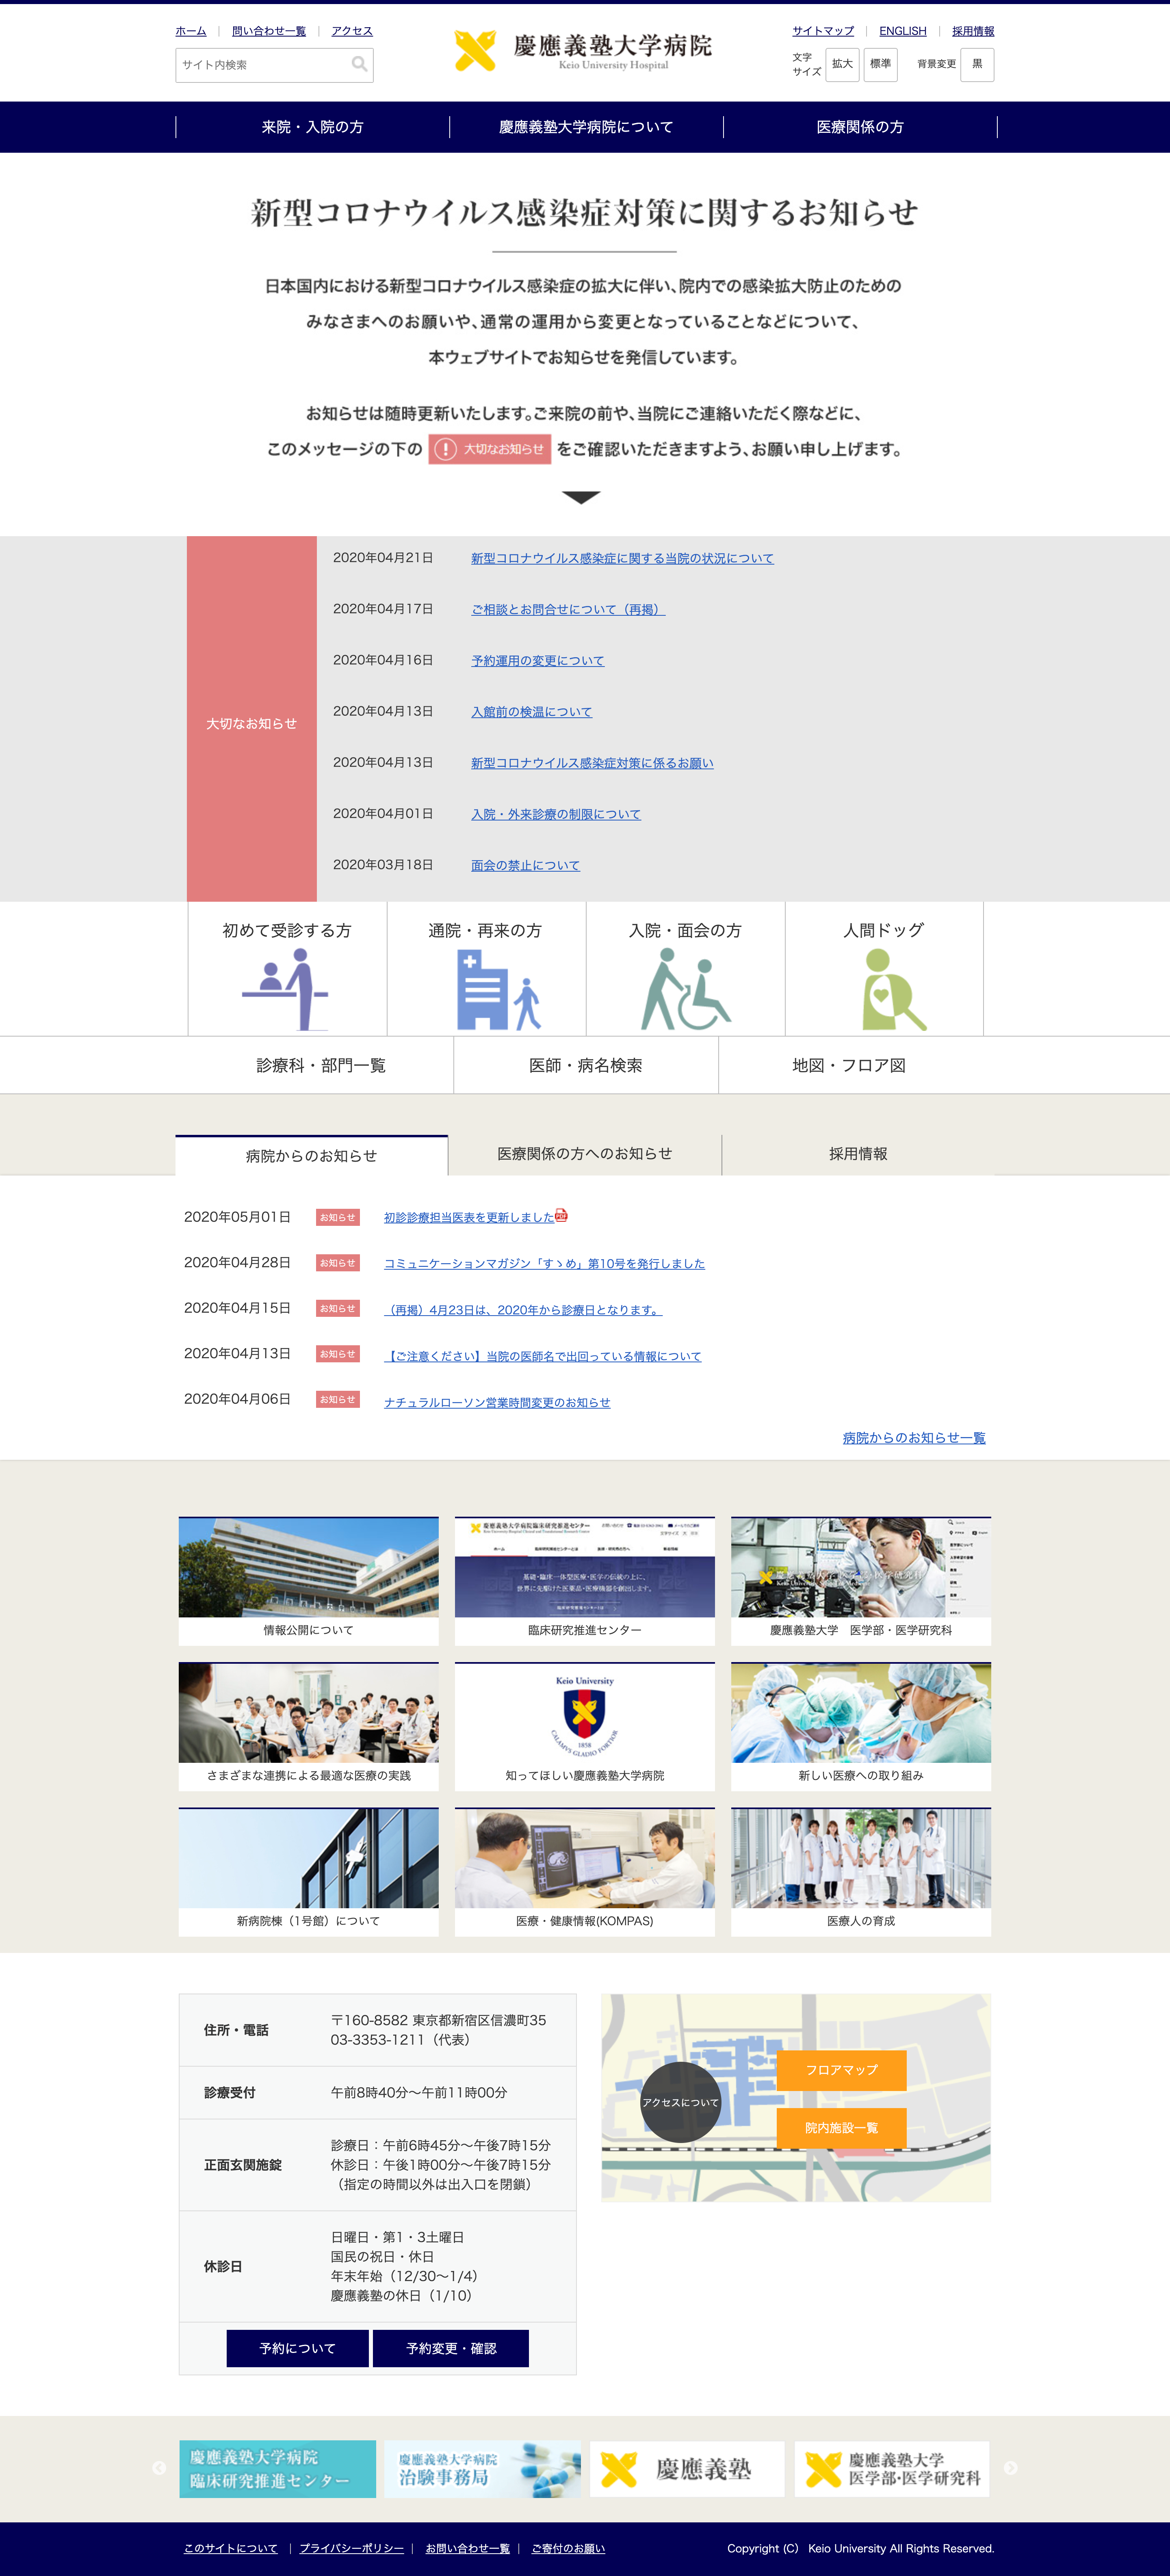
Task: Select the 病院からのお知らせ tab
Action: pyautogui.click(x=311, y=1155)
